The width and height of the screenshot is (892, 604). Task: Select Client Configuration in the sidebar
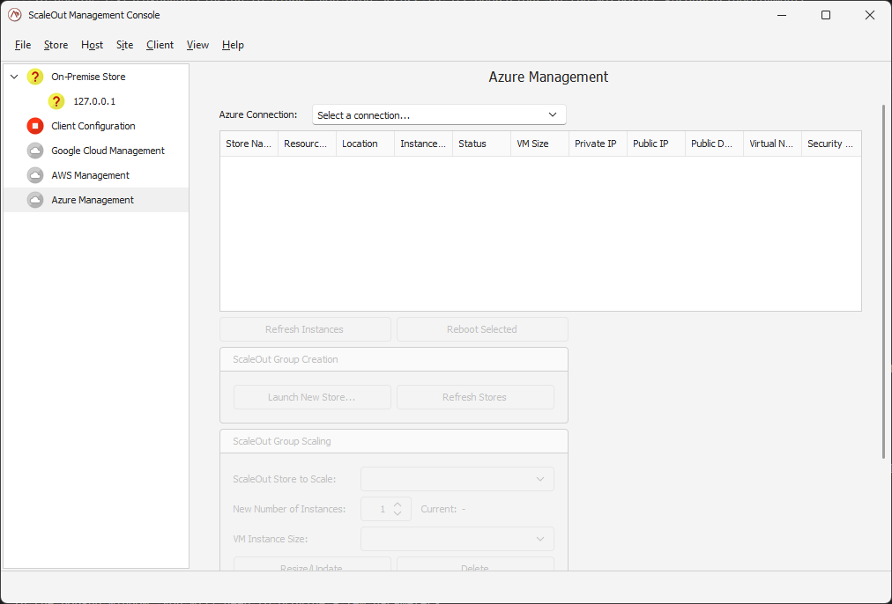tap(93, 126)
